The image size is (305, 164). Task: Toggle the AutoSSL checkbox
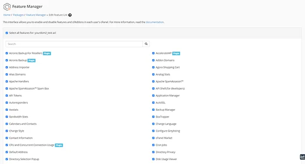[x=153, y=103]
